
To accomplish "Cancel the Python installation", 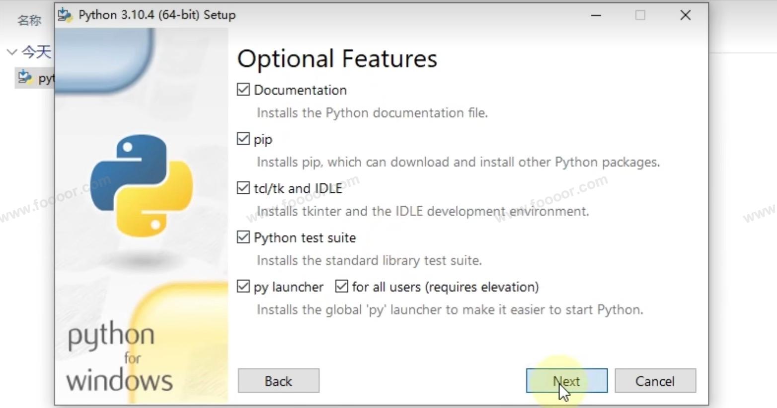I will click(655, 381).
